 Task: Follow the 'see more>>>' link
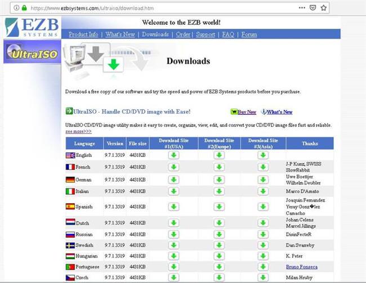click(x=78, y=131)
